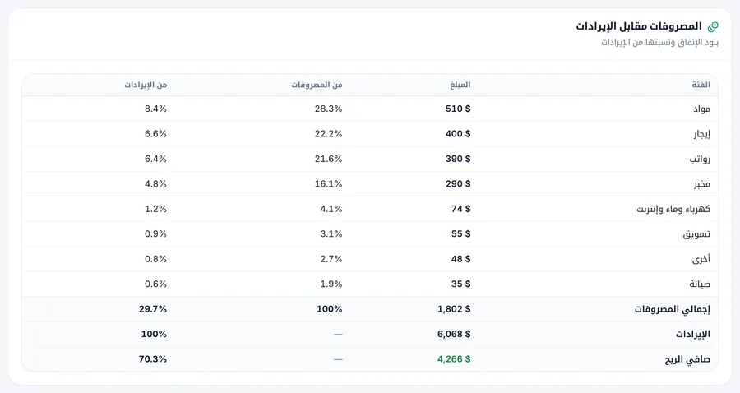Click the 16.1% cell
Screen dimensions: 740x393
[328, 183]
